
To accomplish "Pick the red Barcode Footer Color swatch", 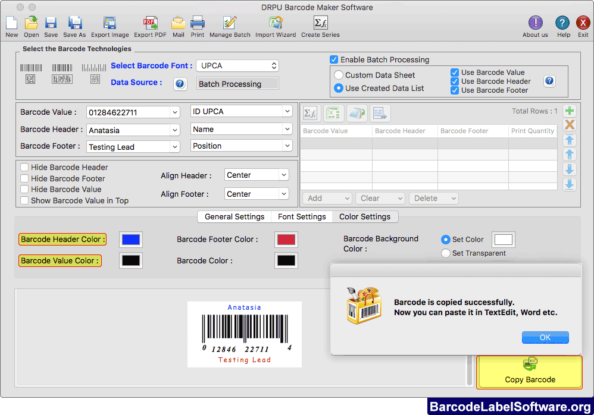I will point(286,240).
